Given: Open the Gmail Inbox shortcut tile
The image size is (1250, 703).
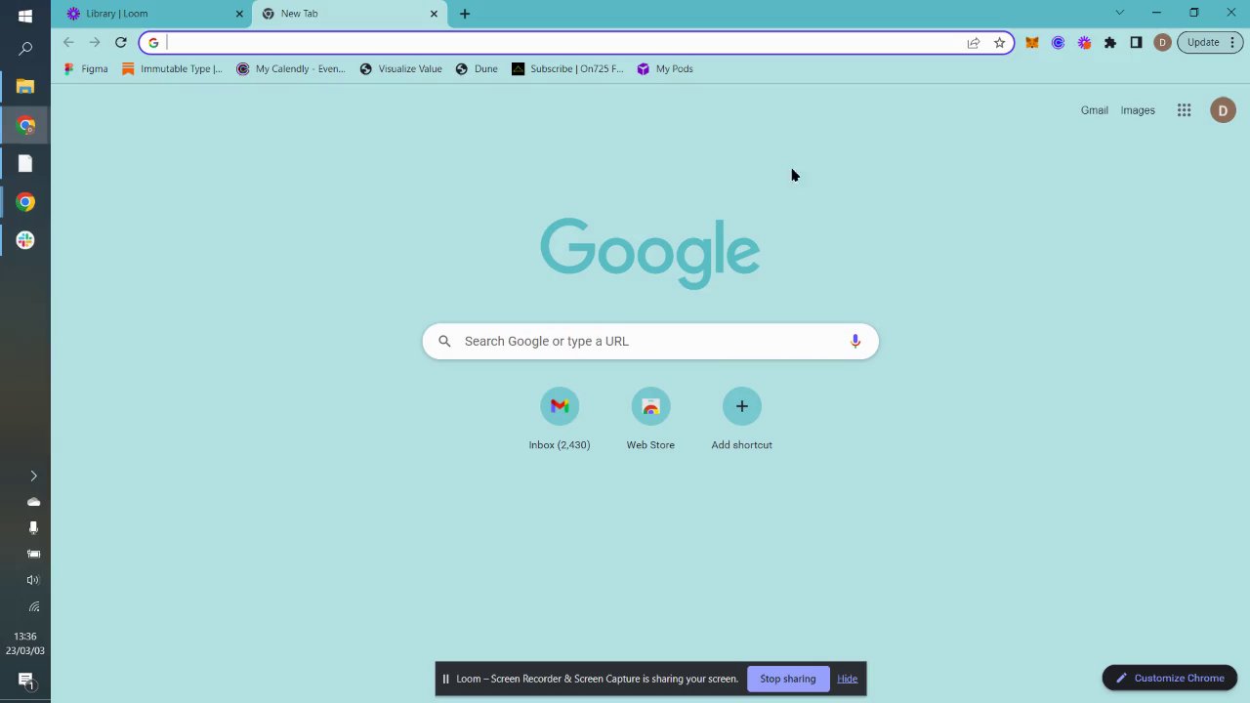Looking at the screenshot, I should click(x=560, y=419).
